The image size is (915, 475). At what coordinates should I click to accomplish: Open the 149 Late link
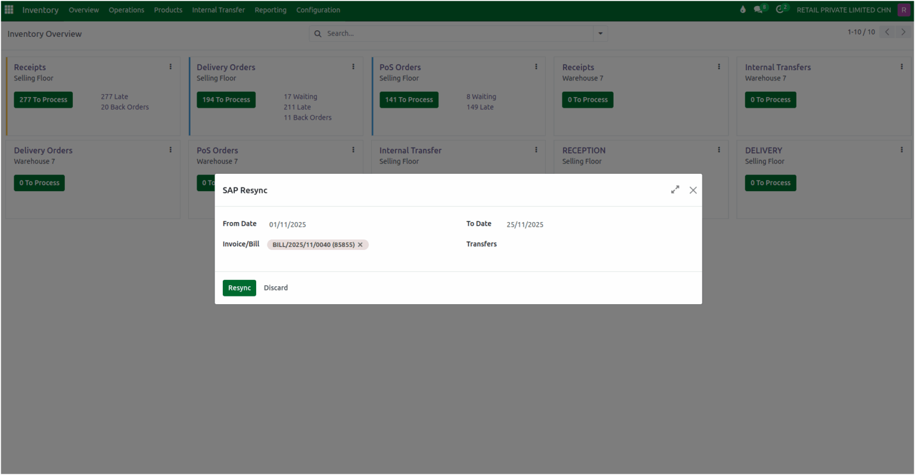click(480, 107)
